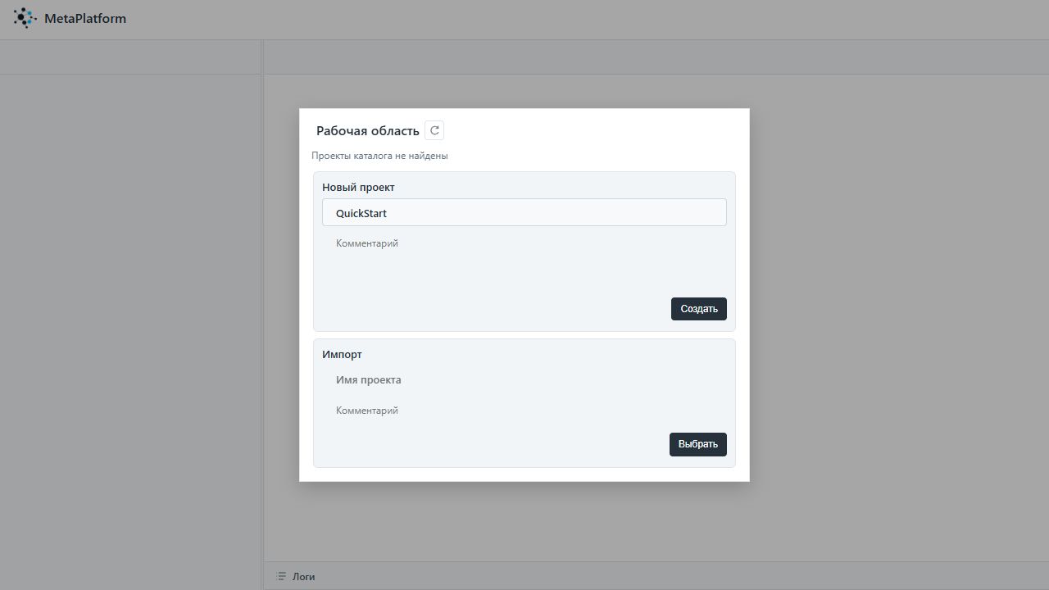Click the Создать button
The image size is (1049, 590).
pyautogui.click(x=699, y=309)
